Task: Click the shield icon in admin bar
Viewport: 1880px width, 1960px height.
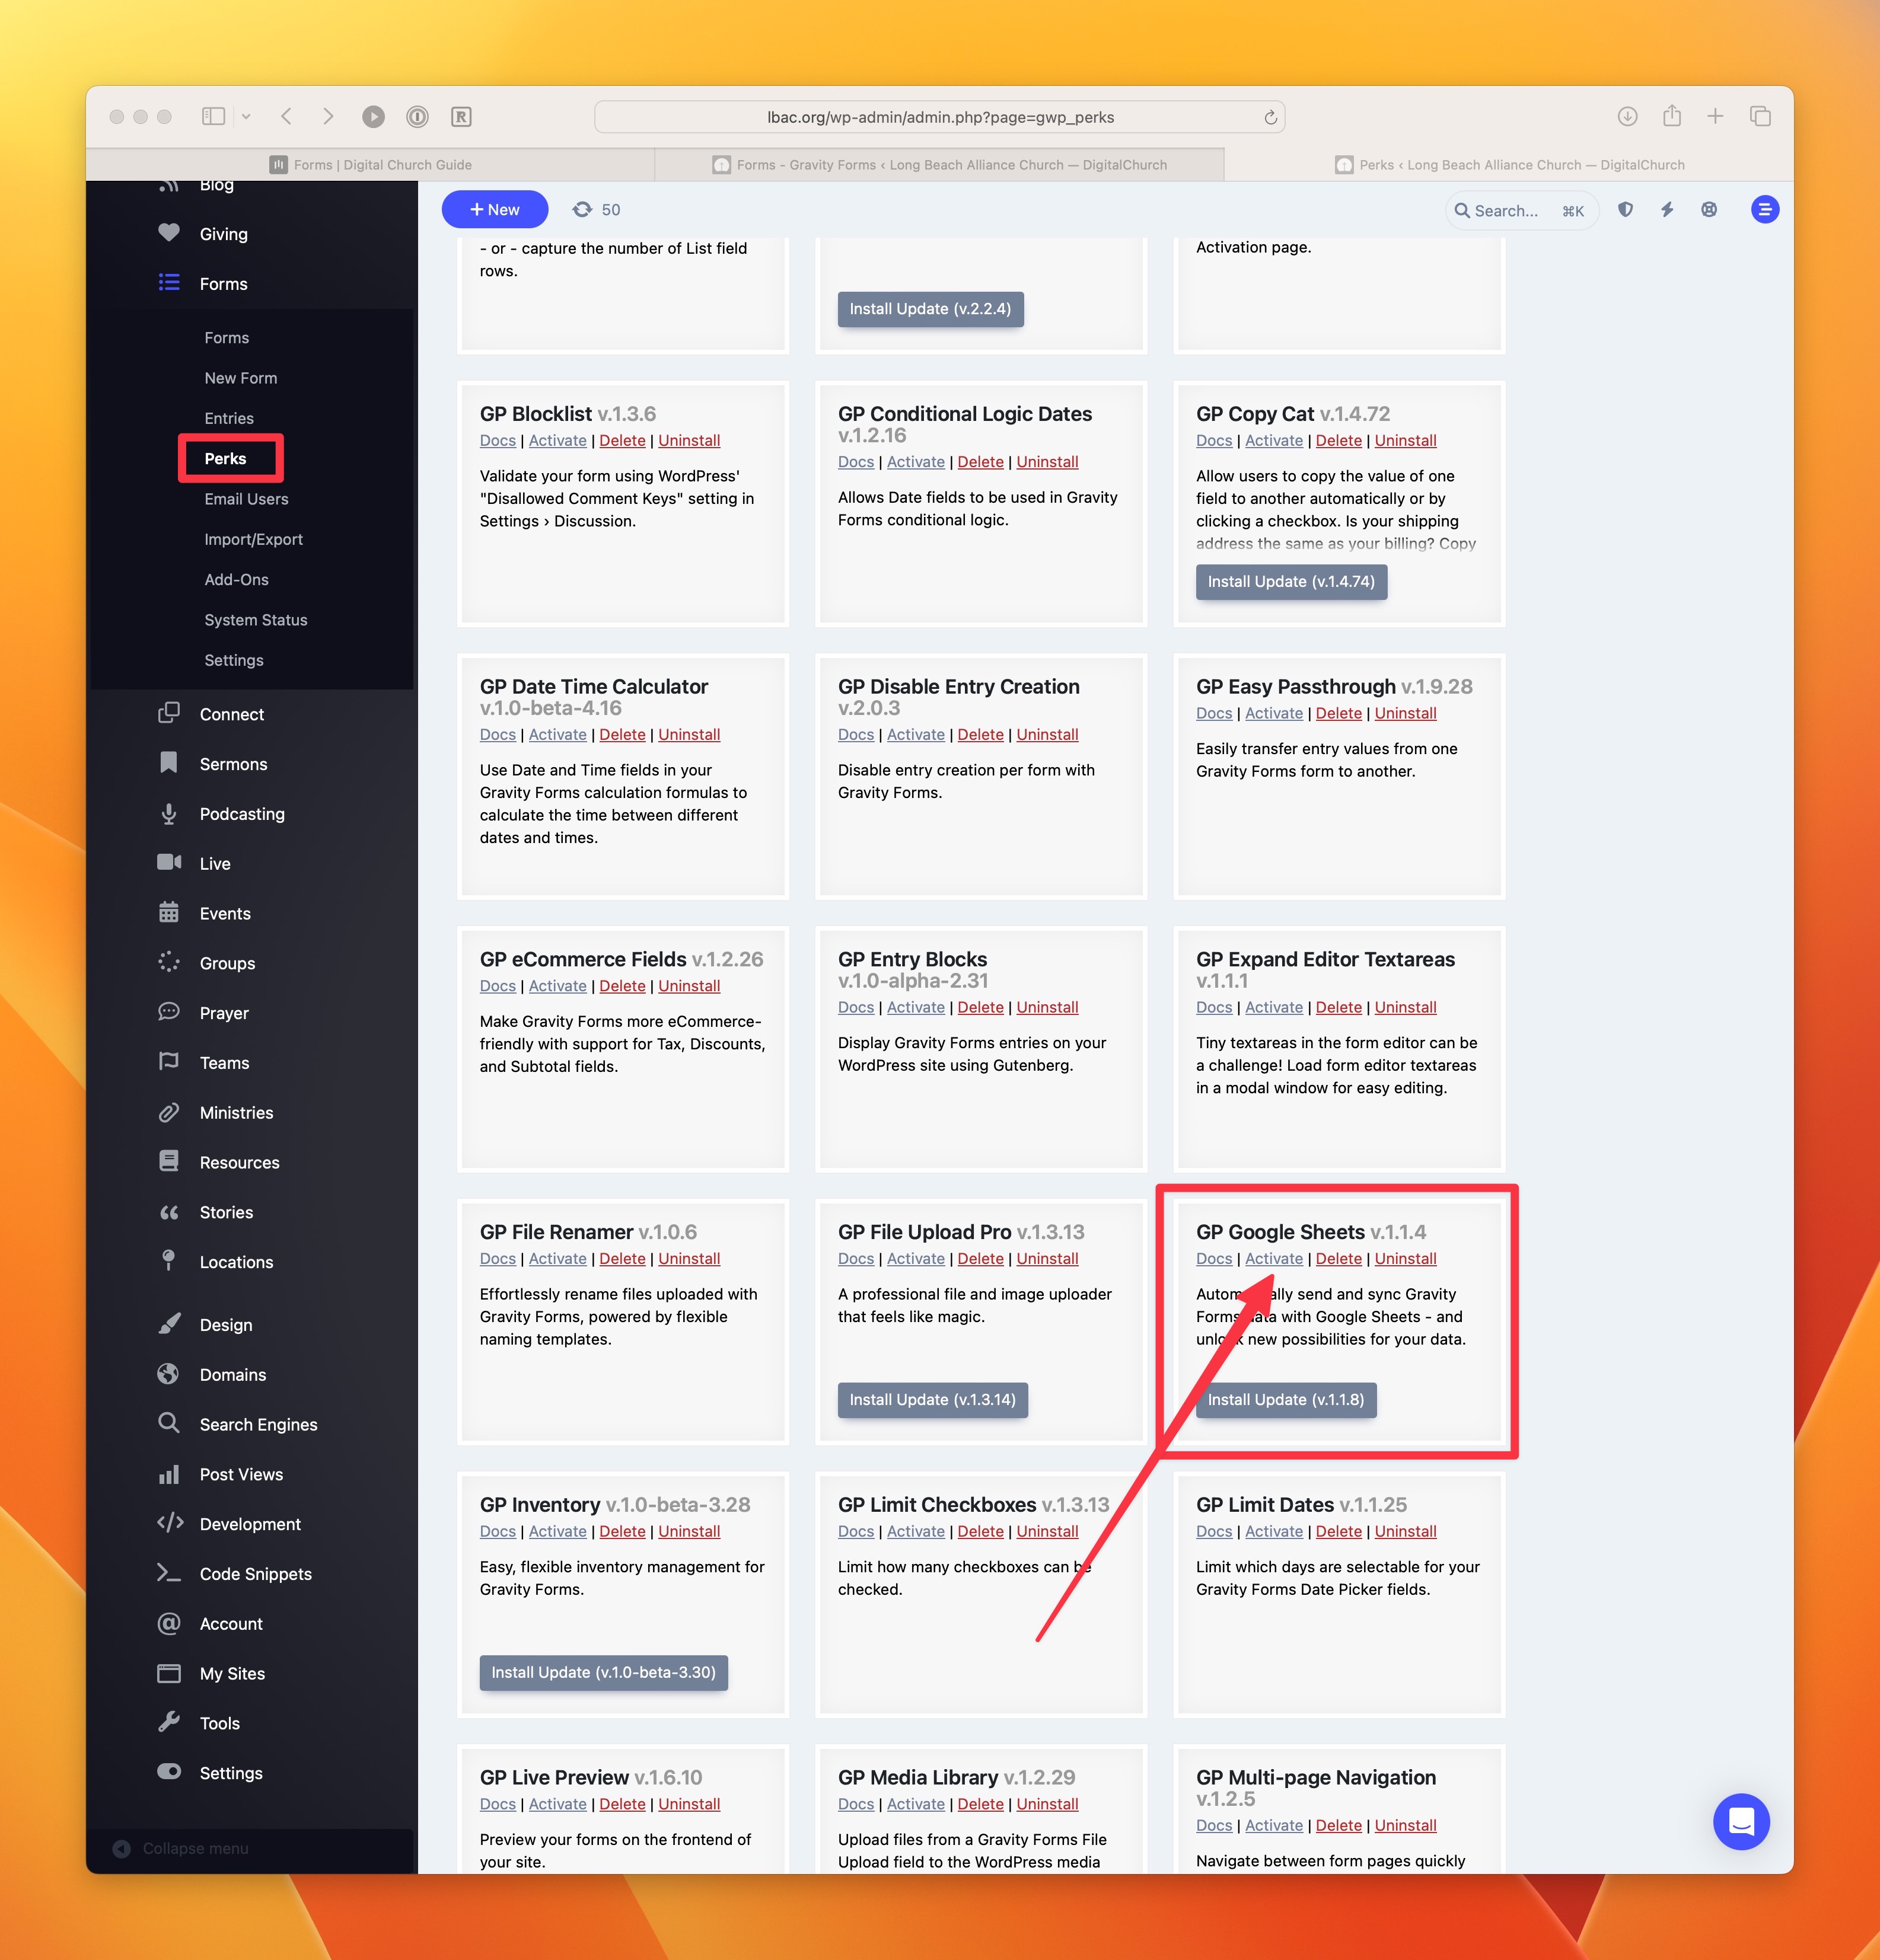Action: pyautogui.click(x=1626, y=210)
